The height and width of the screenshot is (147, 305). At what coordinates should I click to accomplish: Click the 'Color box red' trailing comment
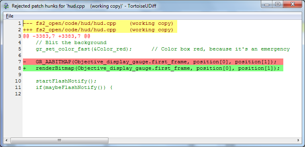tap(221, 49)
